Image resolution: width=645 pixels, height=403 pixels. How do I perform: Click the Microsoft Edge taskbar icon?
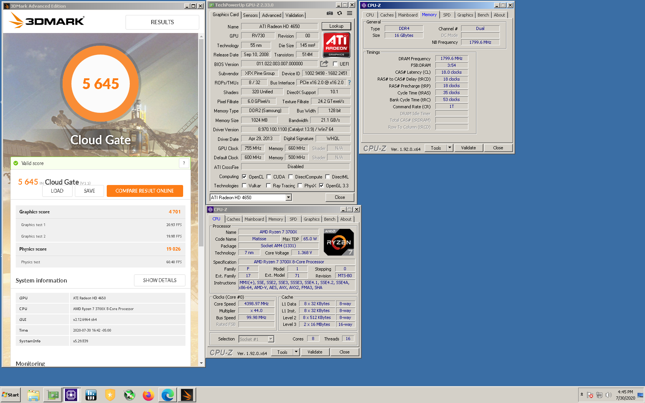(168, 395)
